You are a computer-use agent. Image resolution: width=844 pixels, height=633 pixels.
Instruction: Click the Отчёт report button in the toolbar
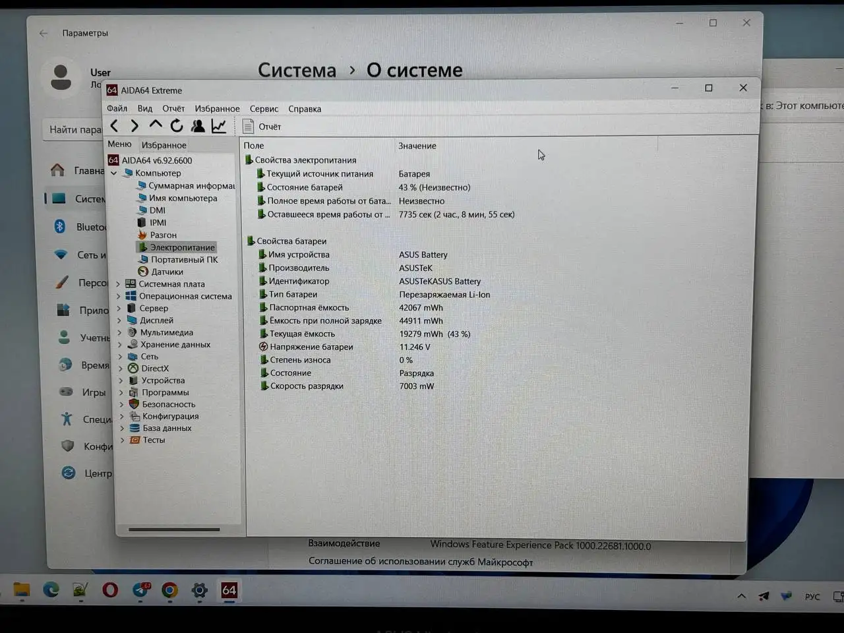tap(262, 127)
